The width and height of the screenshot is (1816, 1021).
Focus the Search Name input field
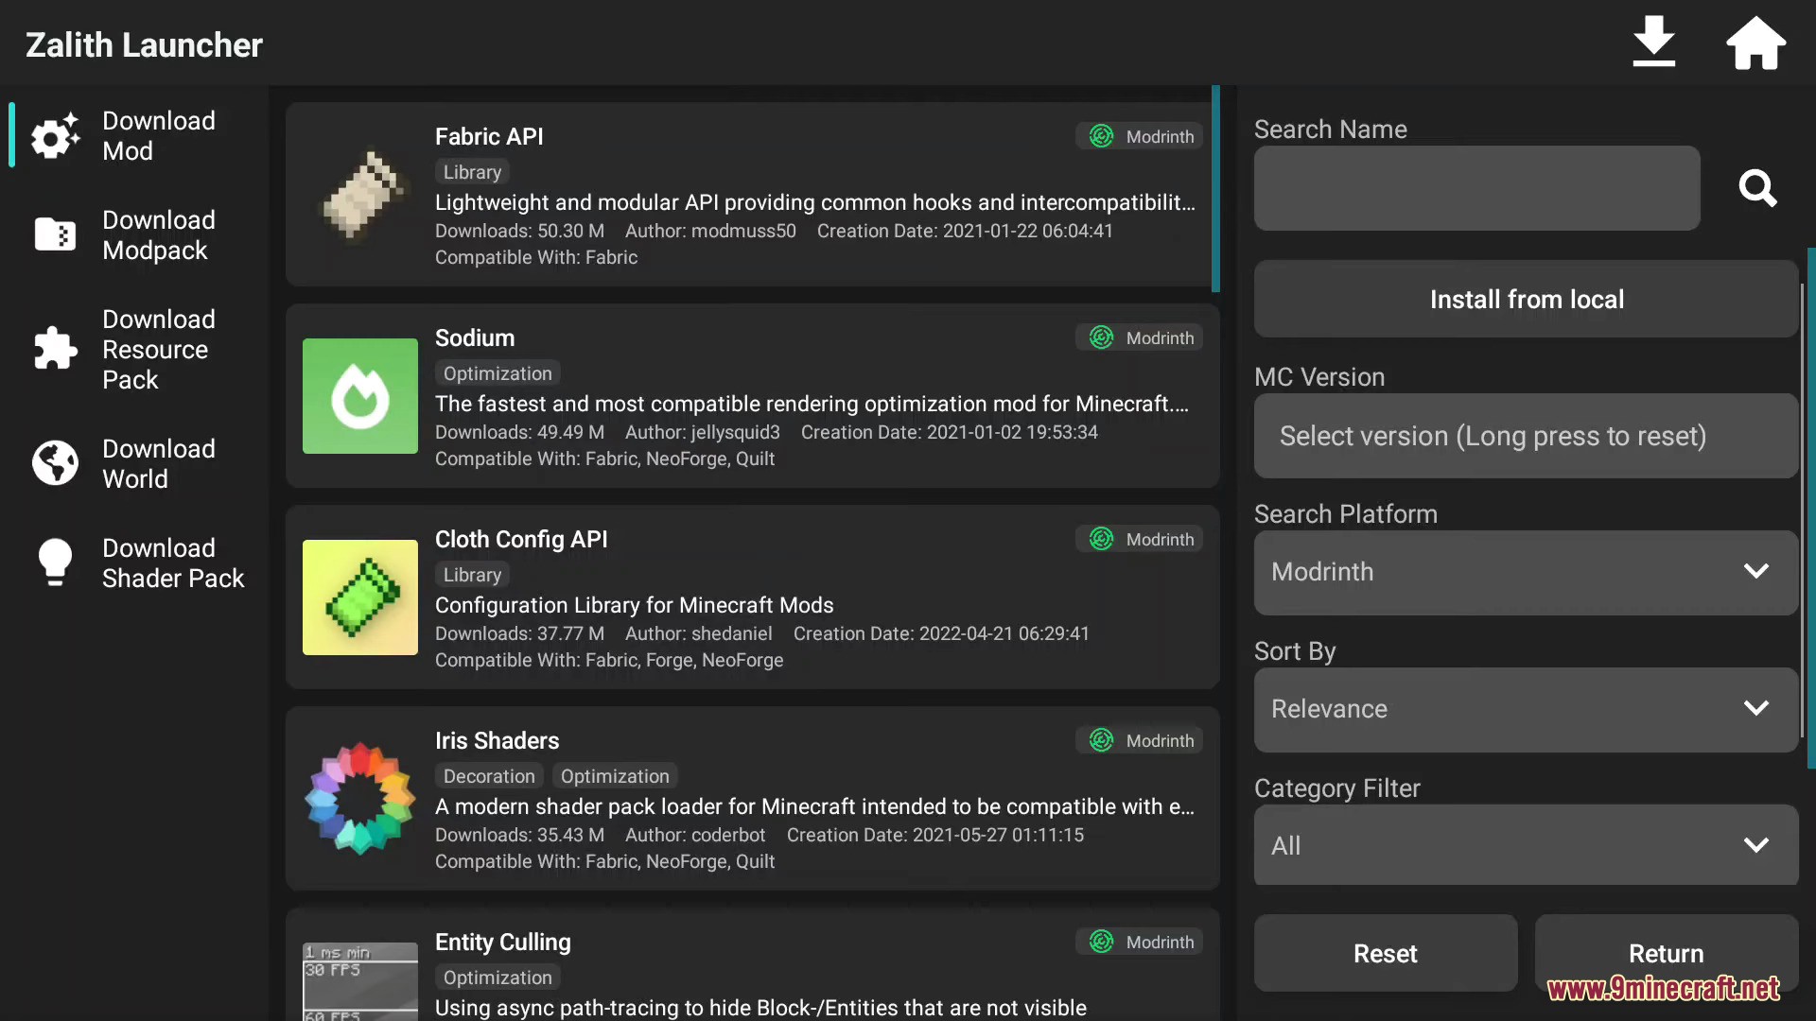click(1476, 188)
